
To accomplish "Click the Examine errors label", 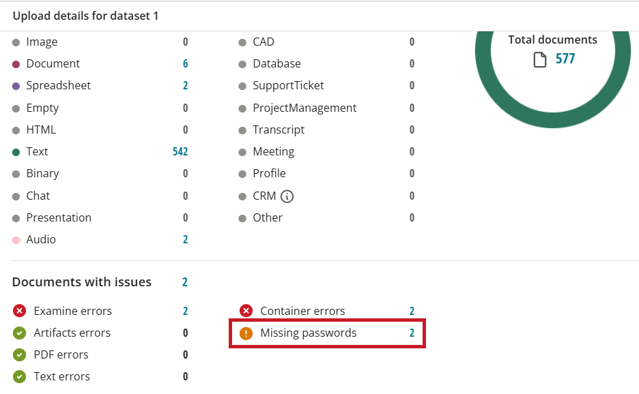I will click(72, 311).
